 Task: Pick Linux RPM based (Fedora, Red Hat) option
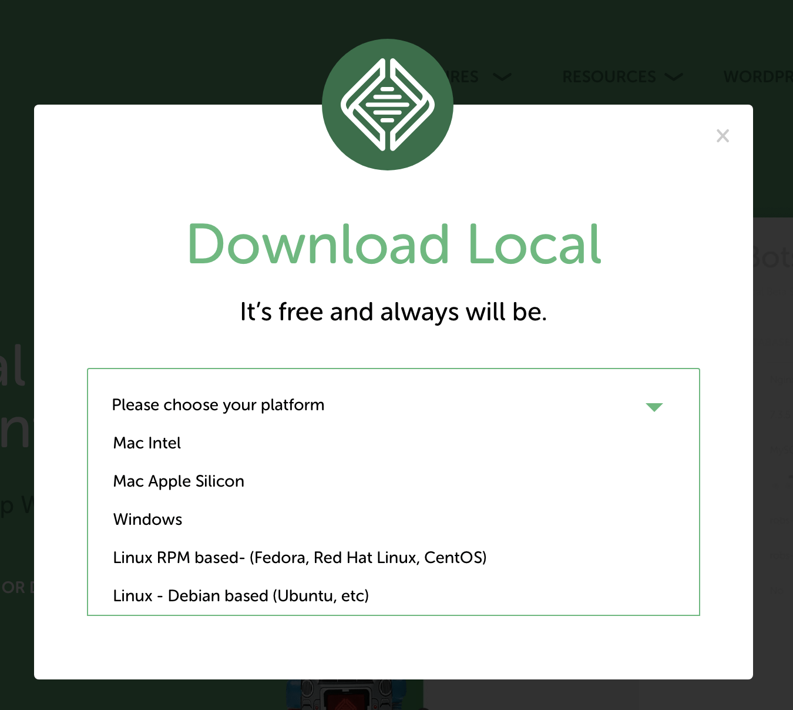click(x=300, y=558)
